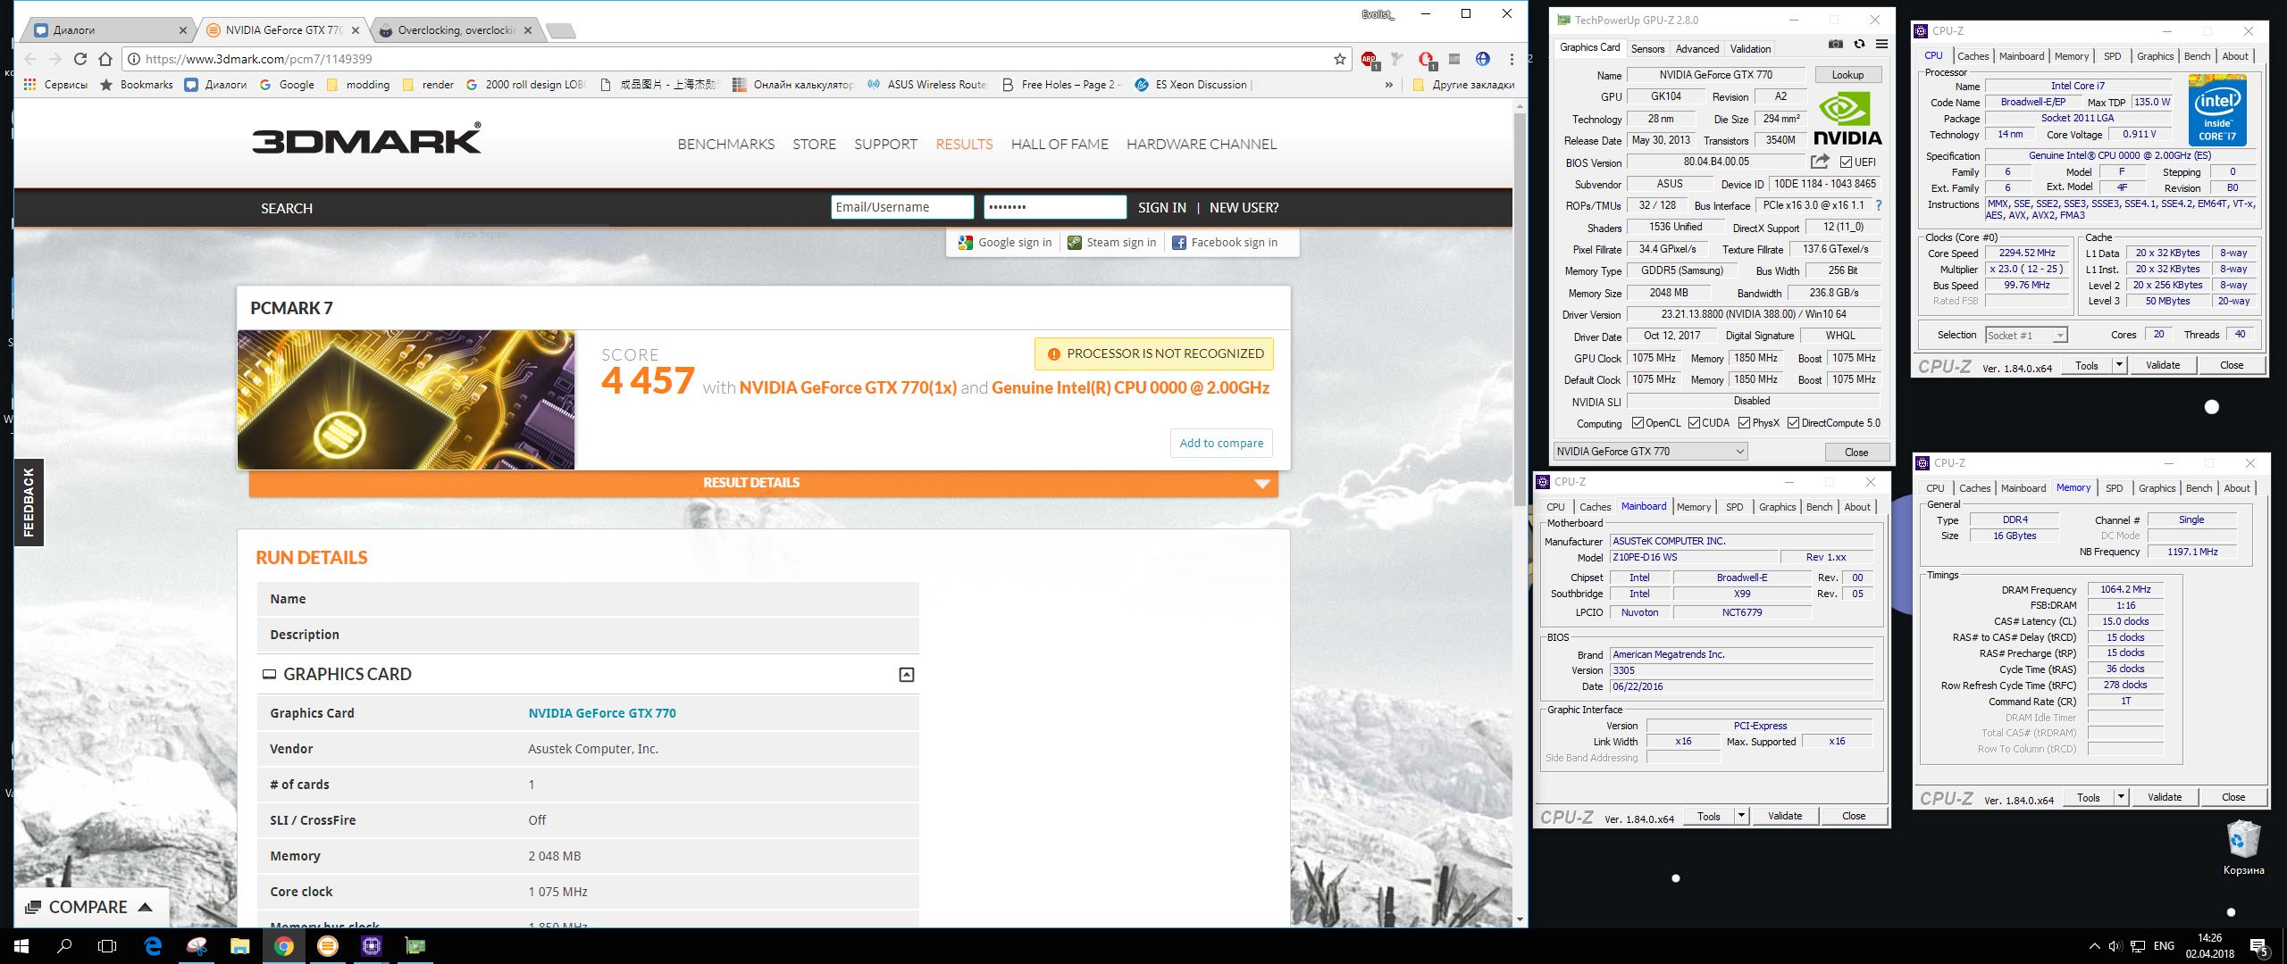Open File Explorer from the taskbar
Image resolution: width=2287 pixels, height=964 pixels.
click(239, 946)
